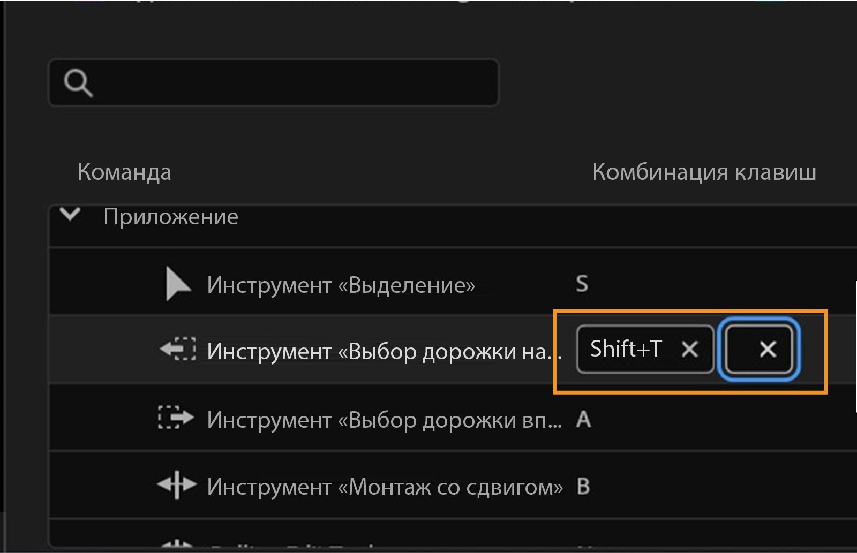Click the magnifying glass search icon
Image resolution: width=857 pixels, height=553 pixels.
(x=78, y=82)
